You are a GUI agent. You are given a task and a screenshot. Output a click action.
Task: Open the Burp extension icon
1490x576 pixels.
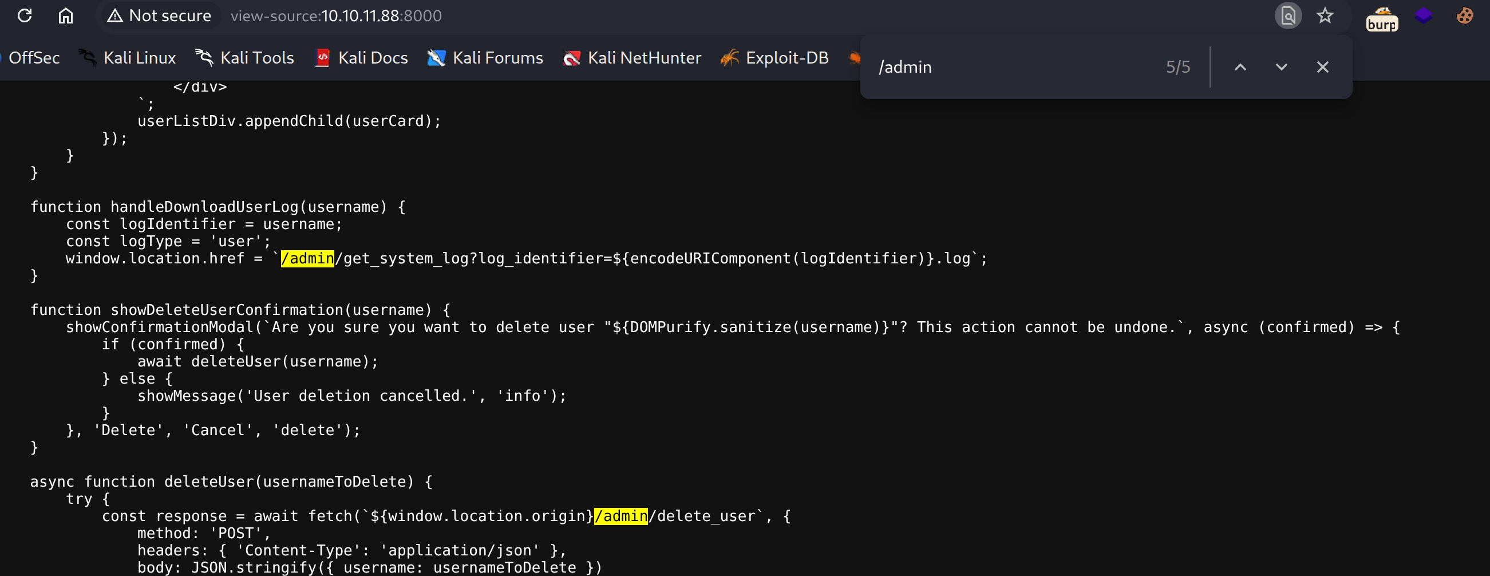coord(1382,19)
